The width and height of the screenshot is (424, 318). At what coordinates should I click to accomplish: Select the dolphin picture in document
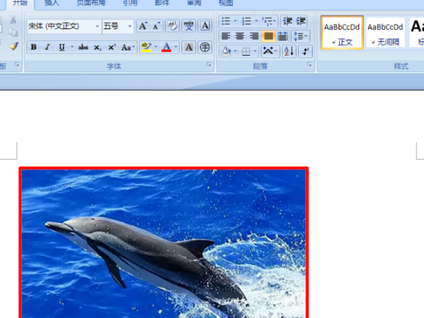(164, 242)
